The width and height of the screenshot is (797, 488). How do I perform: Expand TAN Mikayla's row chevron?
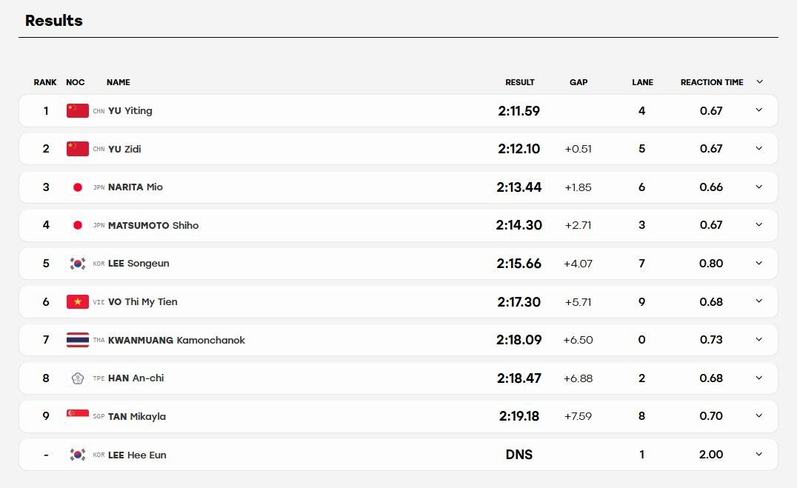(x=759, y=416)
